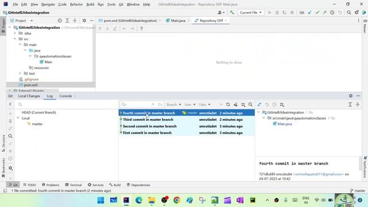Screen dimensions: 368x207
Task: Click the Select Opened File icon in Project panel
Action: pyautogui.click(x=60, y=21)
